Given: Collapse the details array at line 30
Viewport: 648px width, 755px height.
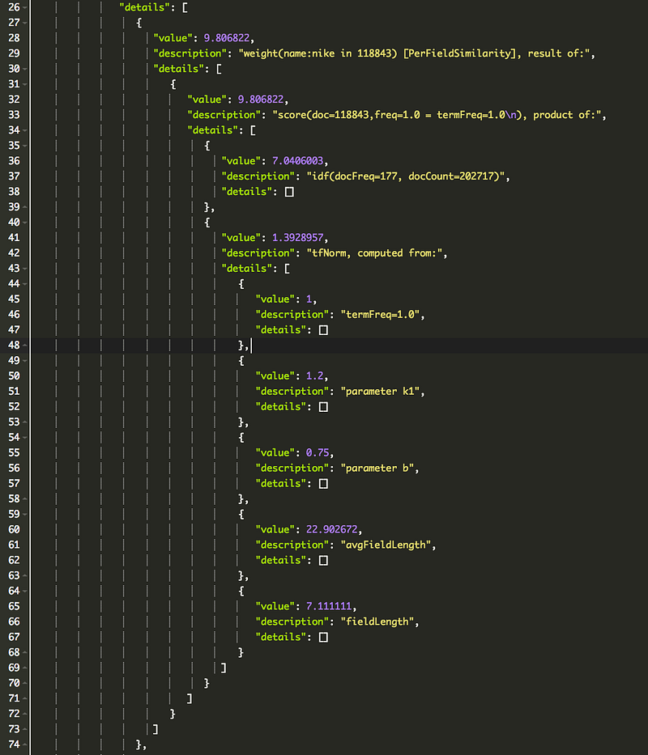Looking at the screenshot, I should click(24, 69).
